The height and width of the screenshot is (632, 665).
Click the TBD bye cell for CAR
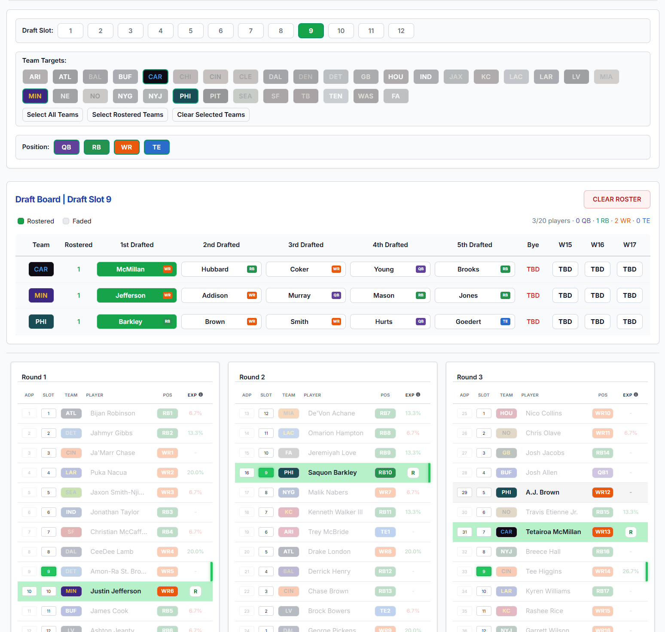click(533, 269)
